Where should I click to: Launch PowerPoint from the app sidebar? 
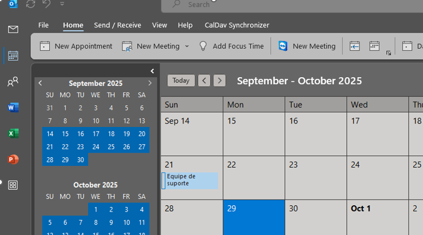[x=13, y=160]
